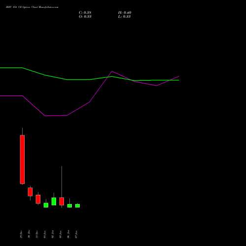This screenshot has width=246, height=246.
Task: Select the closing price value C: 0.38
Action: coord(85,13)
